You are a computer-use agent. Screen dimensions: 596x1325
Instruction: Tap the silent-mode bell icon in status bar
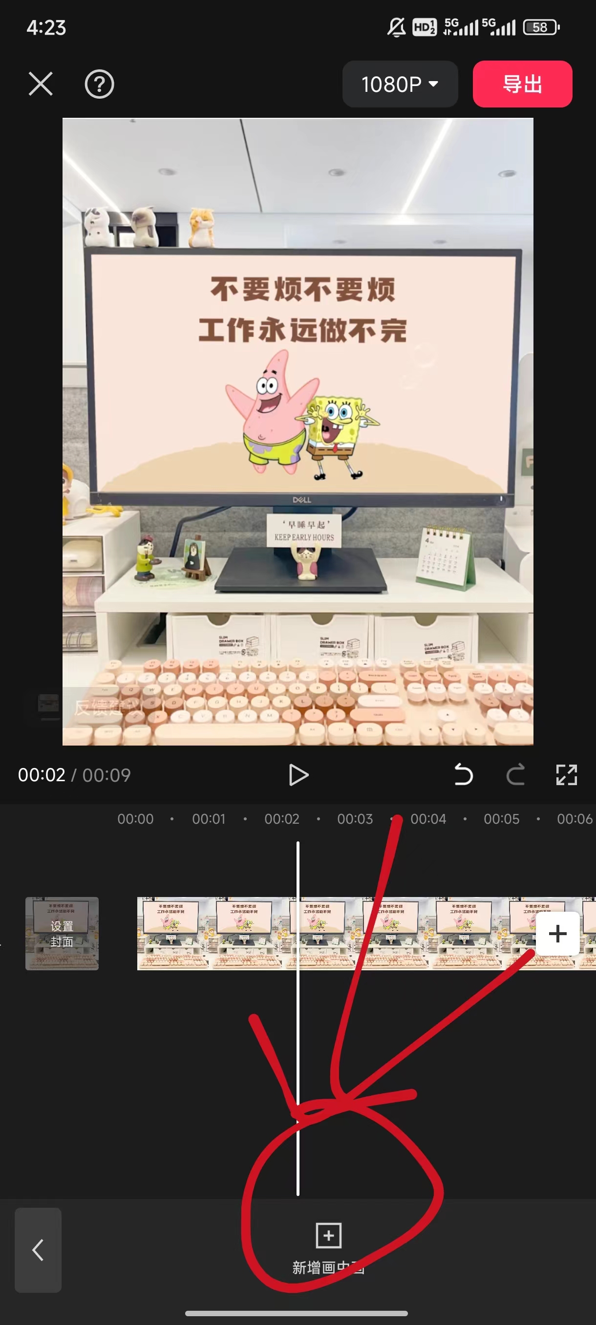pyautogui.click(x=396, y=27)
